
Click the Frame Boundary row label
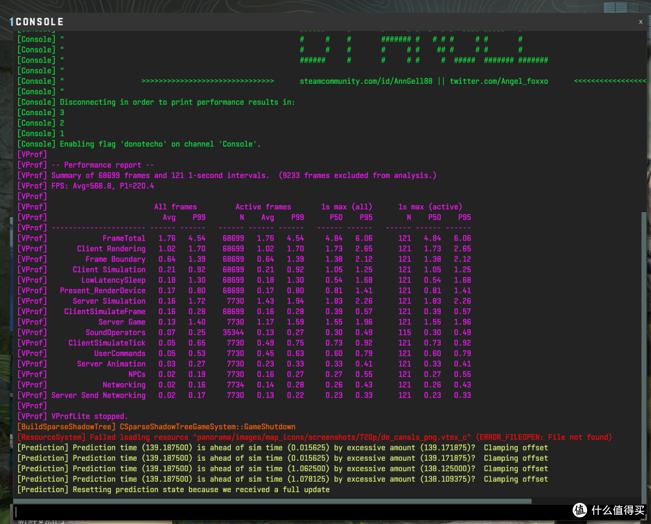tap(115, 259)
